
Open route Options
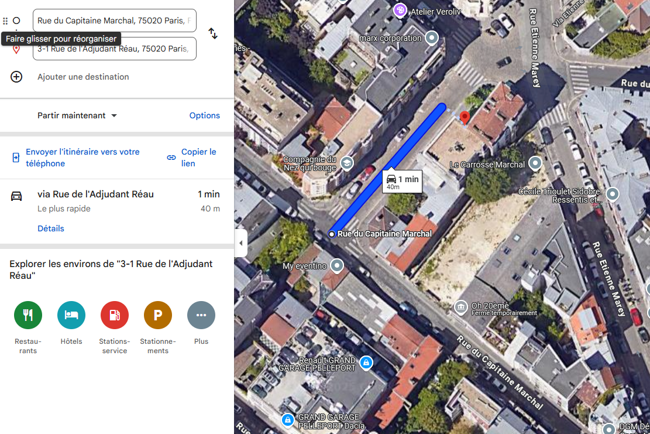[204, 115]
